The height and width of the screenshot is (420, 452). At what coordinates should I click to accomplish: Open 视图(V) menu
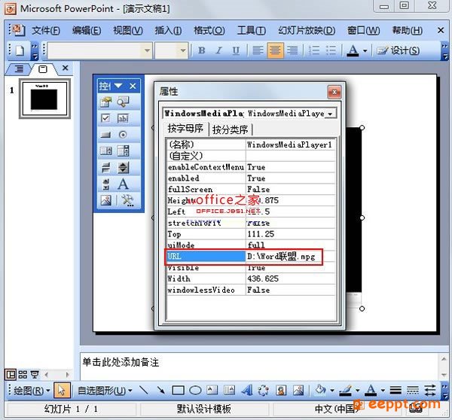128,30
